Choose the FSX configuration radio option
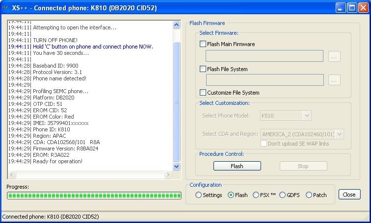The image size is (371, 223). pos(256,195)
